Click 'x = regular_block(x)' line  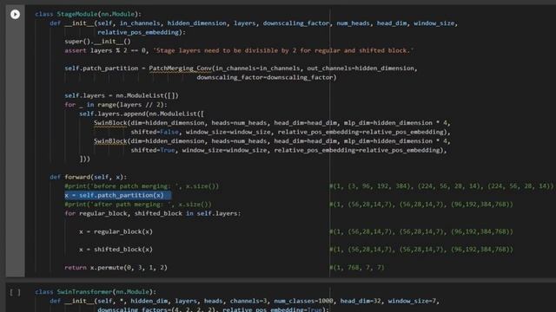(x=116, y=231)
